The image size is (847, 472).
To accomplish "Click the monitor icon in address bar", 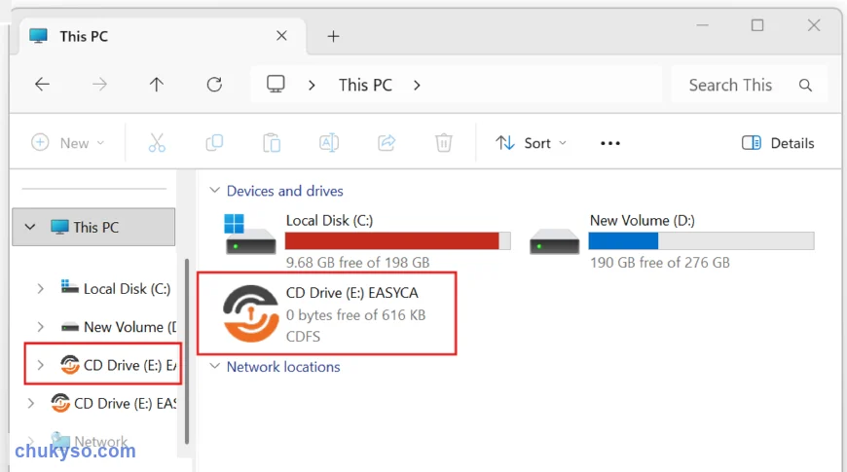I will coord(276,85).
